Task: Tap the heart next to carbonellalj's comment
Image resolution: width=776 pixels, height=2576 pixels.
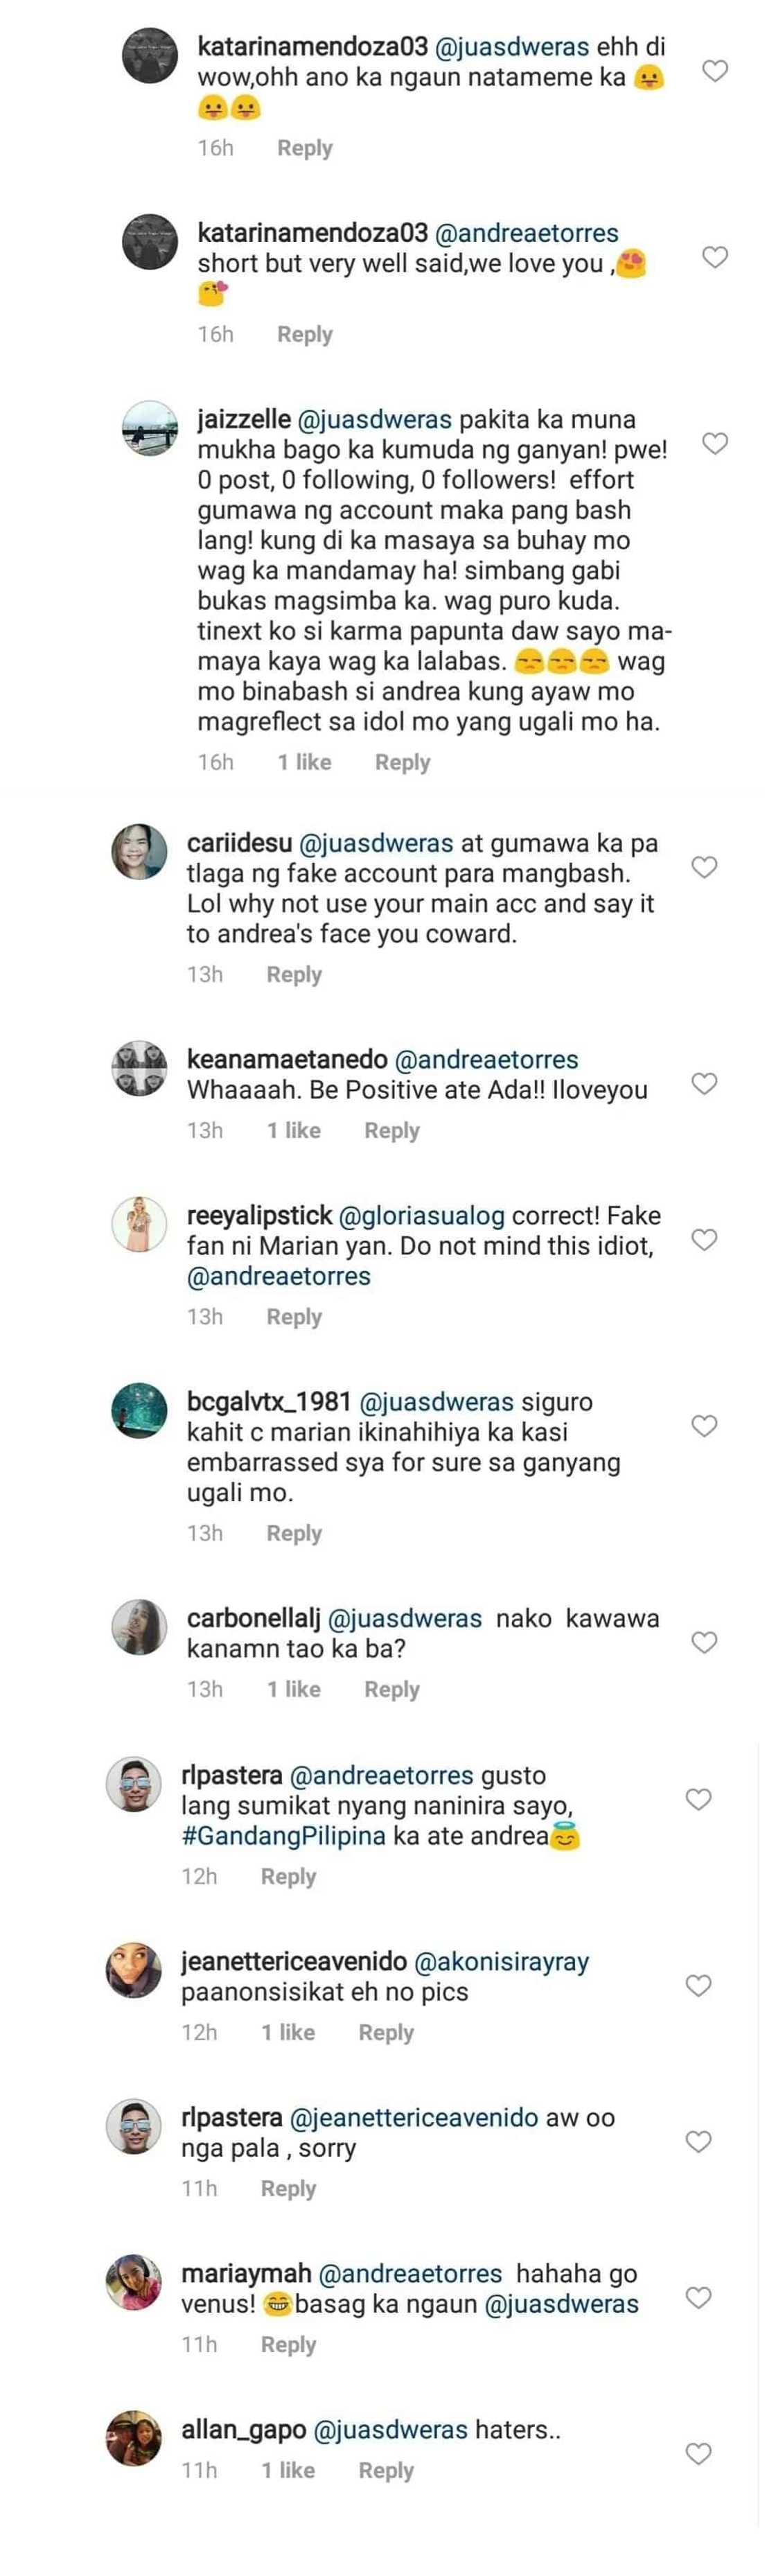Action: point(704,1642)
